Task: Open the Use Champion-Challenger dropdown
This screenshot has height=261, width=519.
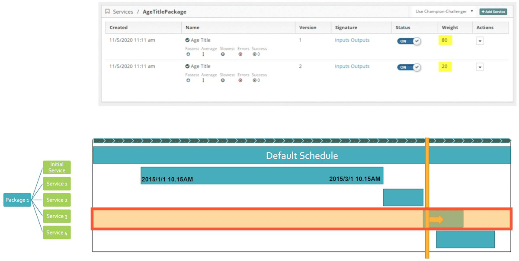Action: coord(444,12)
